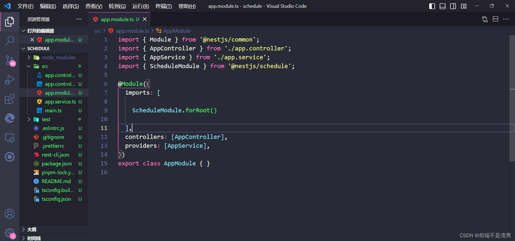Image resolution: width=515 pixels, height=241 pixels.
Task: Open the Search view in activity bar
Action: (x=10, y=41)
